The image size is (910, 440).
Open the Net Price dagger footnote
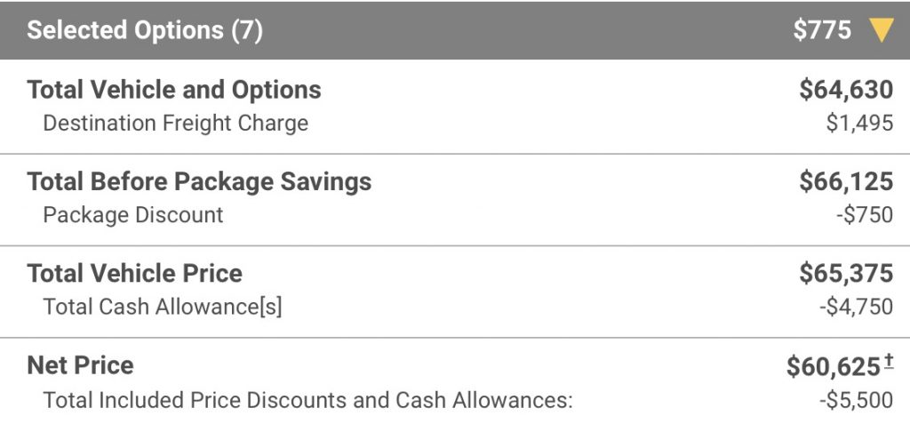[889, 362]
